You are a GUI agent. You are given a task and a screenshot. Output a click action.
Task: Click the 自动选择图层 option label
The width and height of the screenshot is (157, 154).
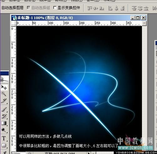13,8
